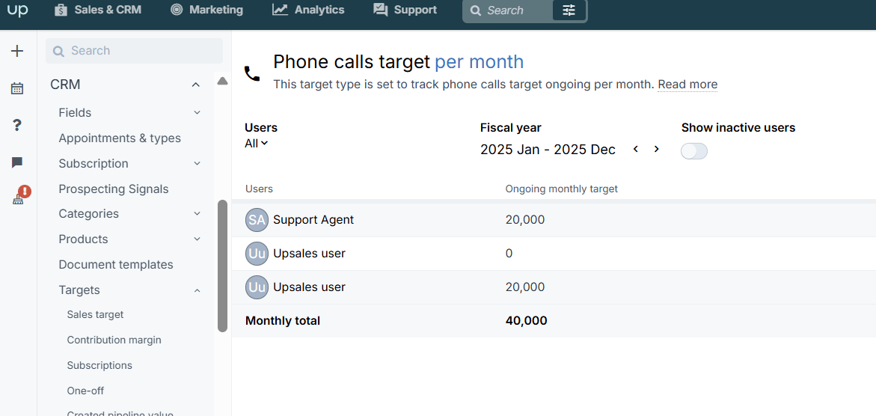Expand the Categories submenu

(x=197, y=213)
